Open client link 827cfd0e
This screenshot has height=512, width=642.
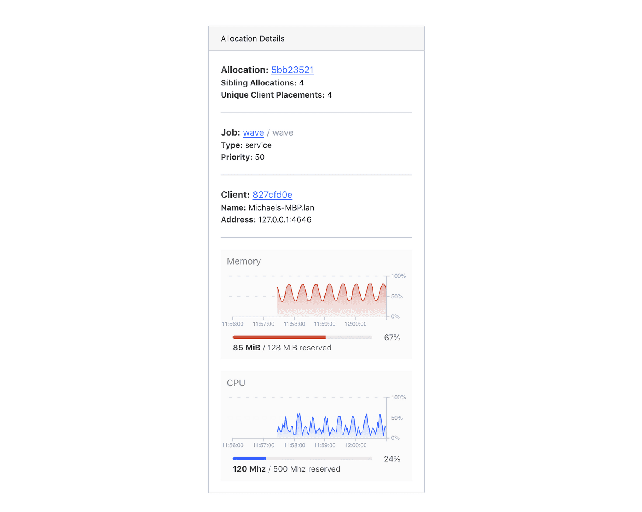pos(272,195)
